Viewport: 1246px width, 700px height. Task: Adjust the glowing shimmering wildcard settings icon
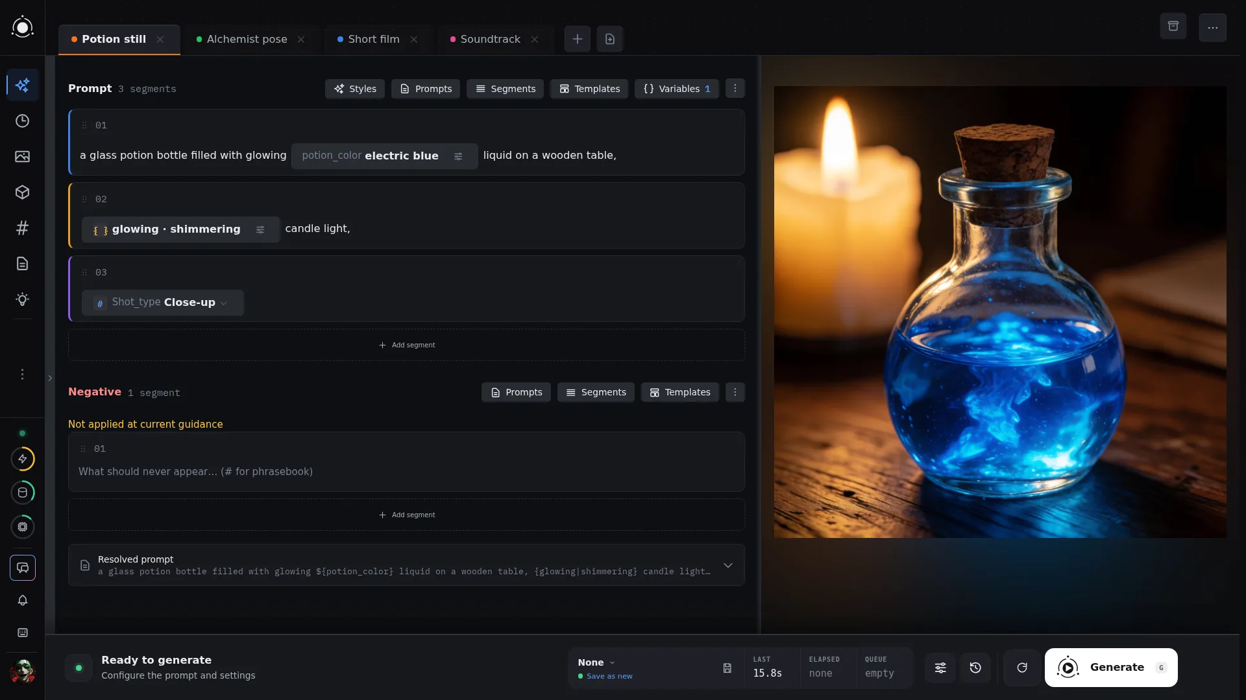tap(260, 229)
